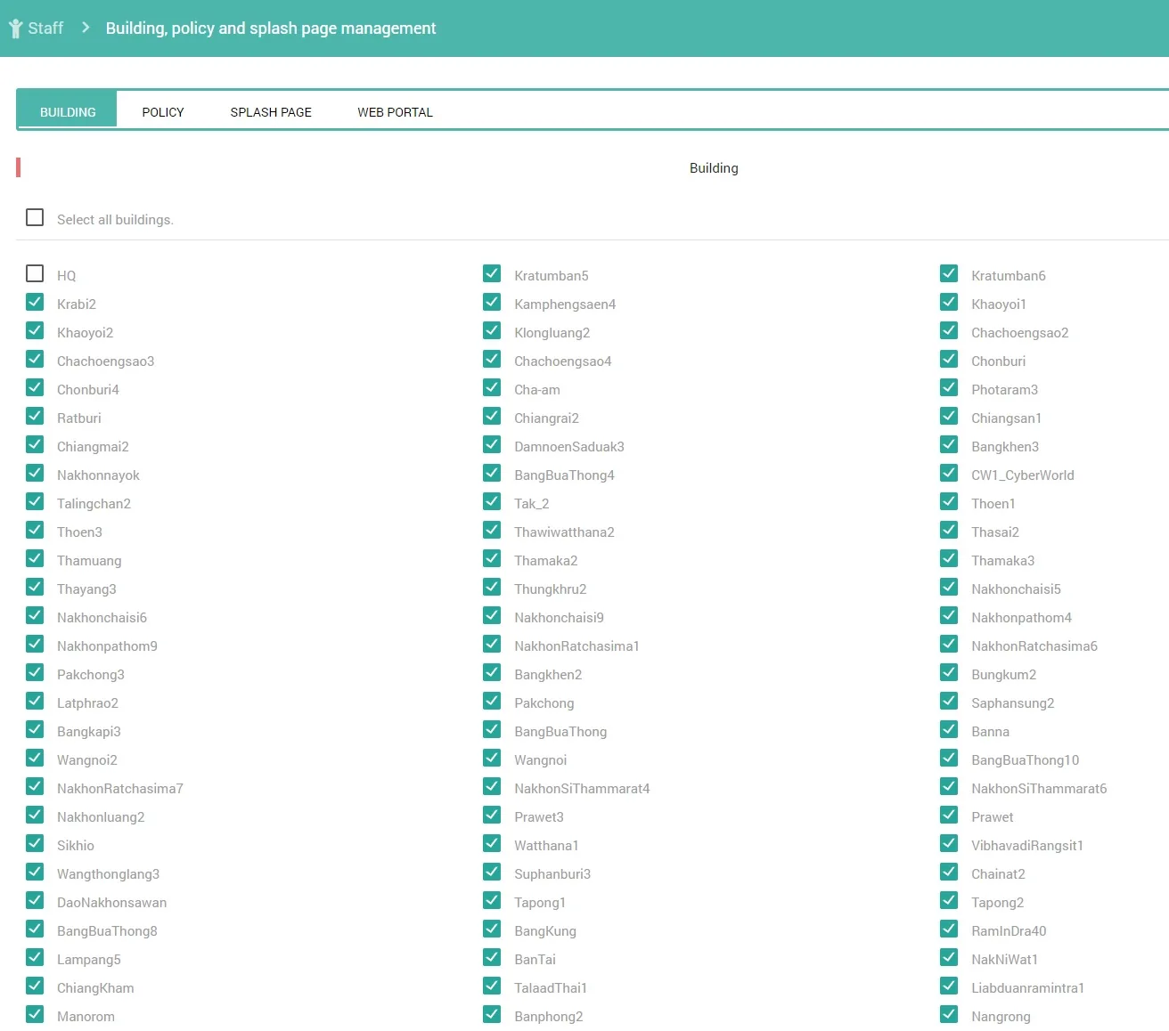The height and width of the screenshot is (1031, 1169).
Task: Uncheck the NakhonSiThammarat6 checkbox
Action: click(949, 786)
